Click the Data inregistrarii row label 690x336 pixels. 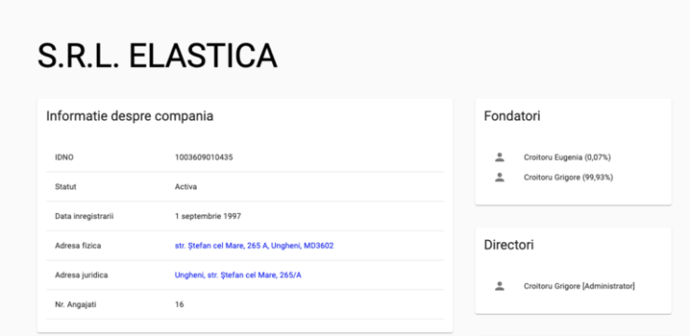point(84,217)
